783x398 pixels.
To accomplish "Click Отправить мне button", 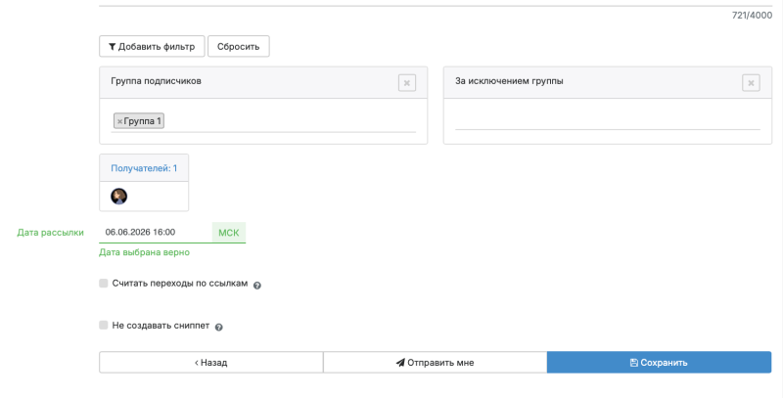I will click(435, 362).
